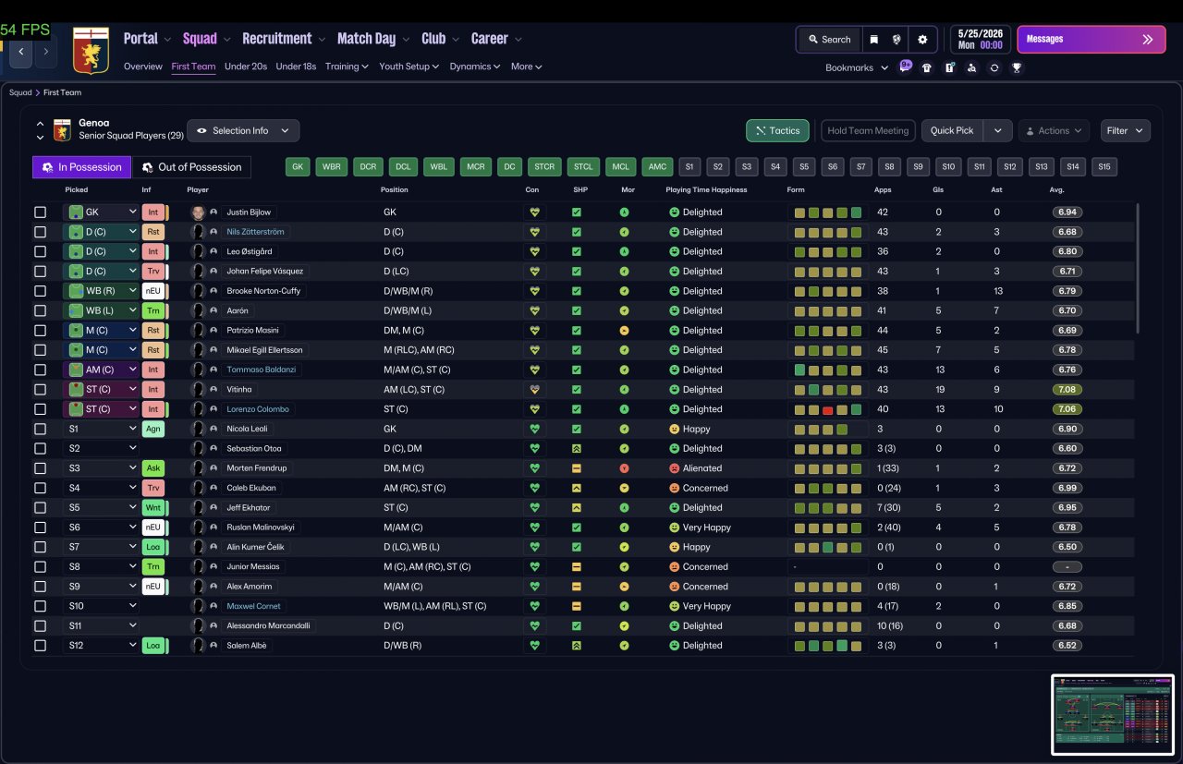Image resolution: width=1183 pixels, height=764 pixels.
Task: Open the S10 picked dropdown for Maxwel Cornet
Action: pyautogui.click(x=101, y=607)
